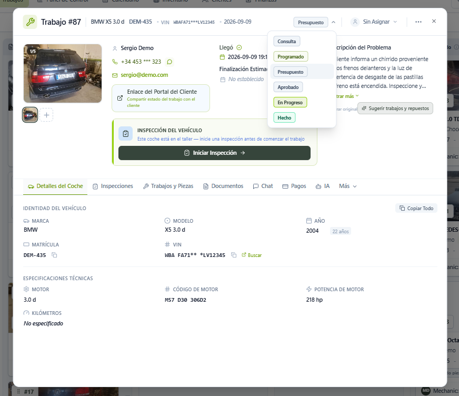
Task: Switch to Detalles del Coche tab
Action: click(55, 186)
